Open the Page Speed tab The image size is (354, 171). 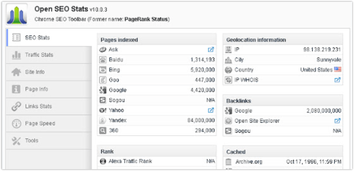pyautogui.click(x=49, y=123)
